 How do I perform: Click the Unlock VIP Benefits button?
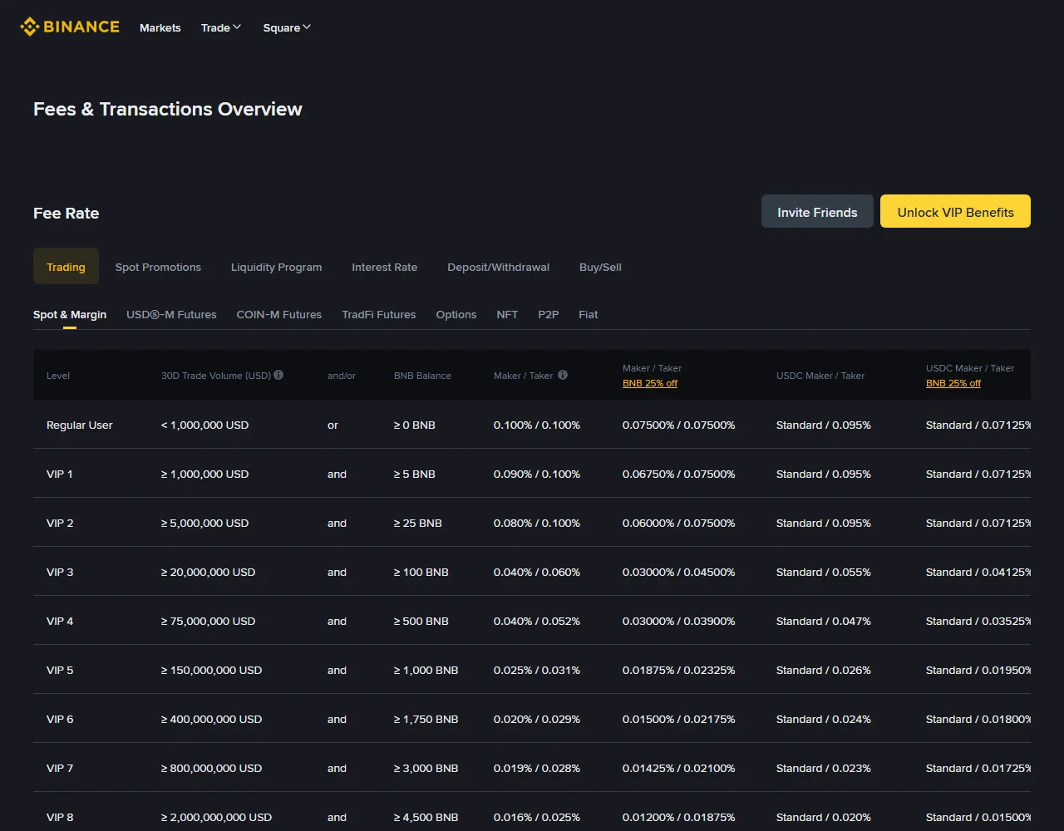(x=955, y=212)
